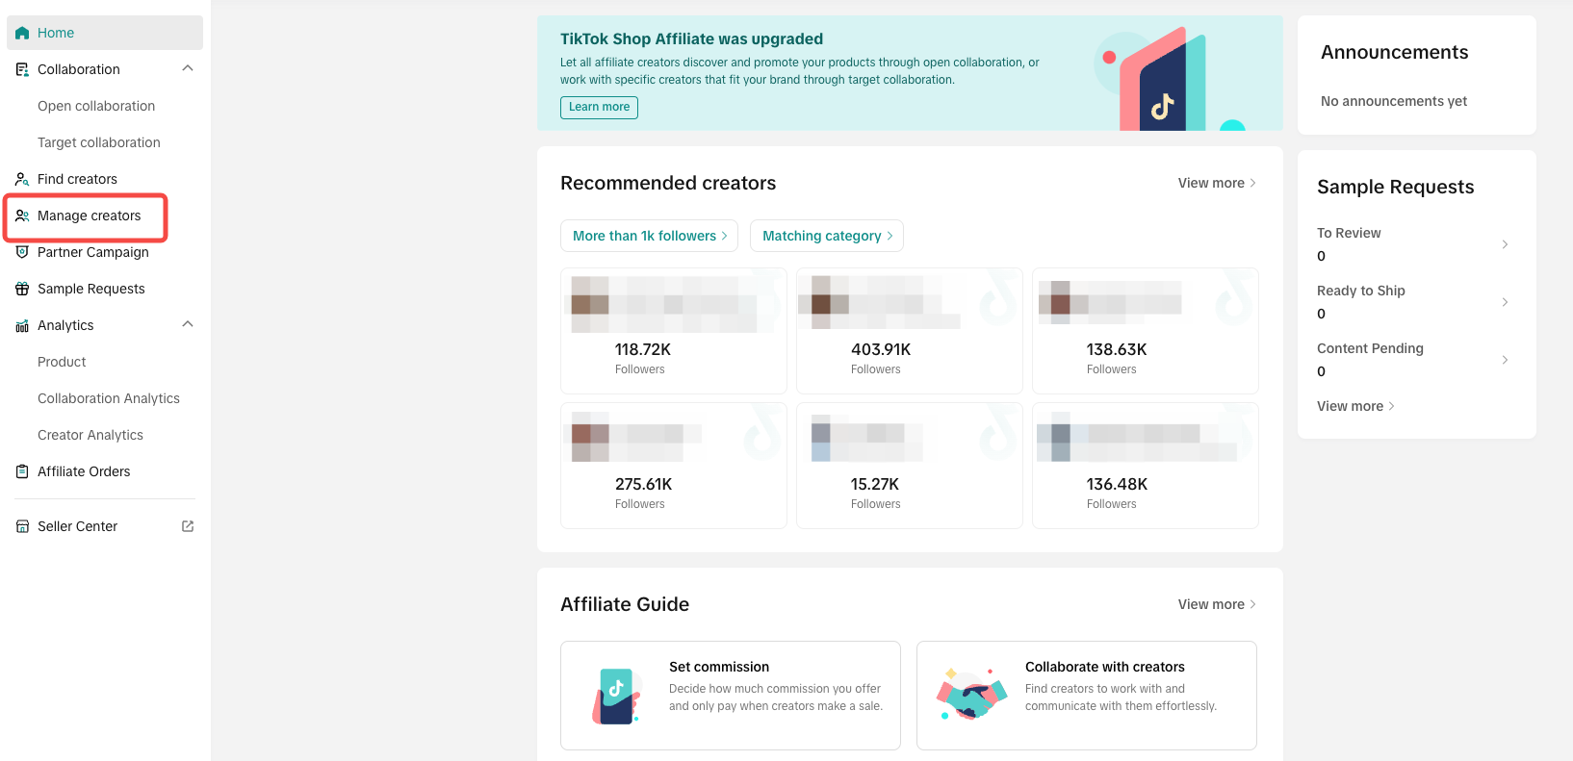1573x761 pixels.
Task: Click the Affiliate Orders clipboard icon
Action: (x=22, y=471)
